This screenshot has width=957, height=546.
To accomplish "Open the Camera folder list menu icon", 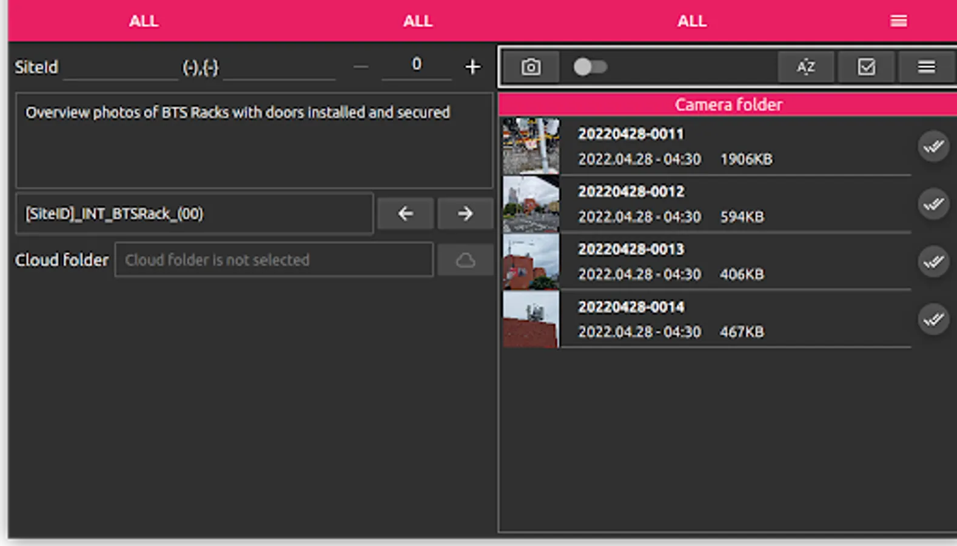I will click(926, 67).
